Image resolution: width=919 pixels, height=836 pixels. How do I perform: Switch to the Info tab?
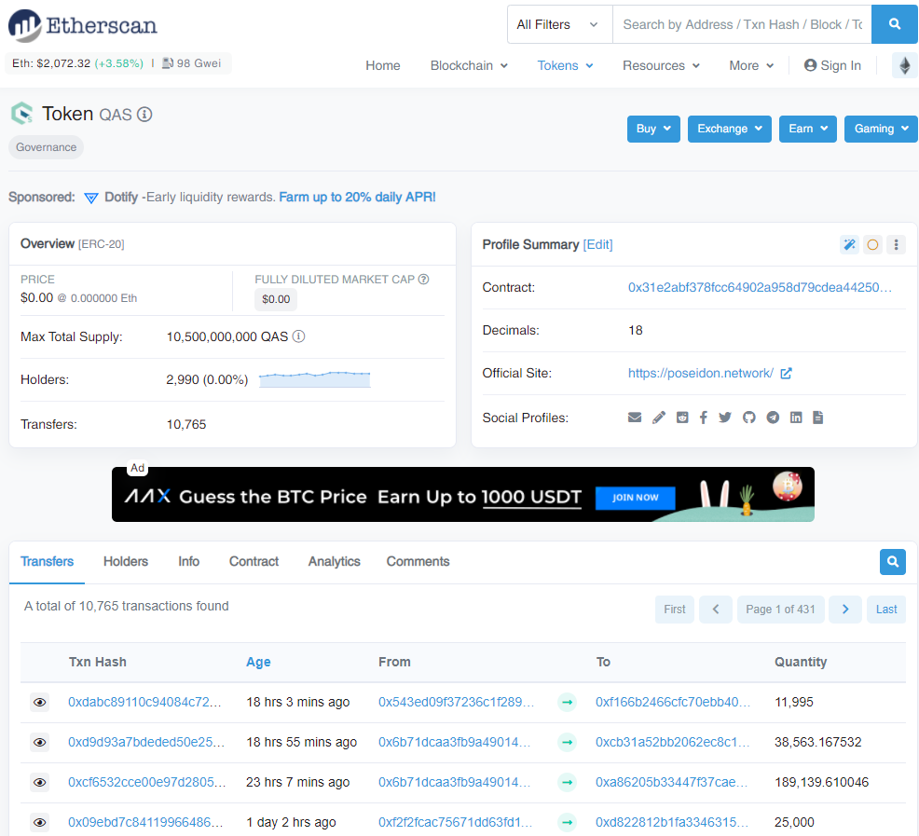point(188,561)
